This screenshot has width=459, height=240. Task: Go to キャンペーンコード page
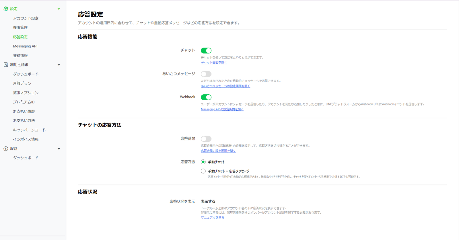(x=29, y=130)
